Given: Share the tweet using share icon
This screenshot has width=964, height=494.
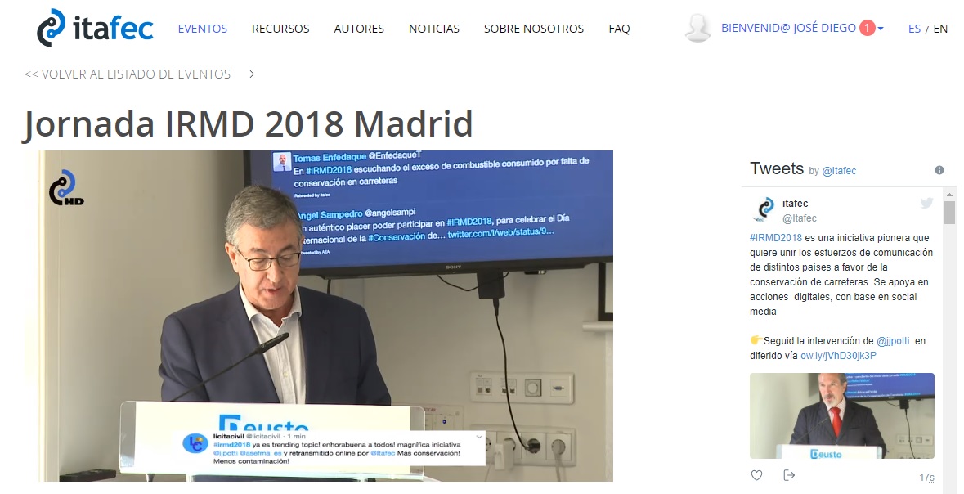Looking at the screenshot, I should [789, 475].
